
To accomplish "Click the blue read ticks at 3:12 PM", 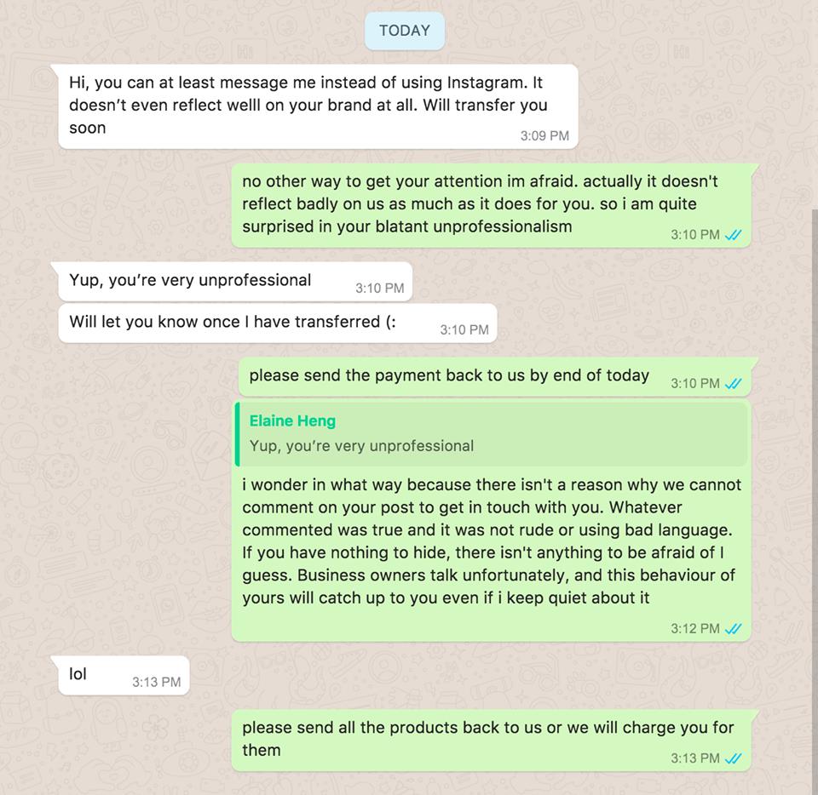I will point(733,629).
